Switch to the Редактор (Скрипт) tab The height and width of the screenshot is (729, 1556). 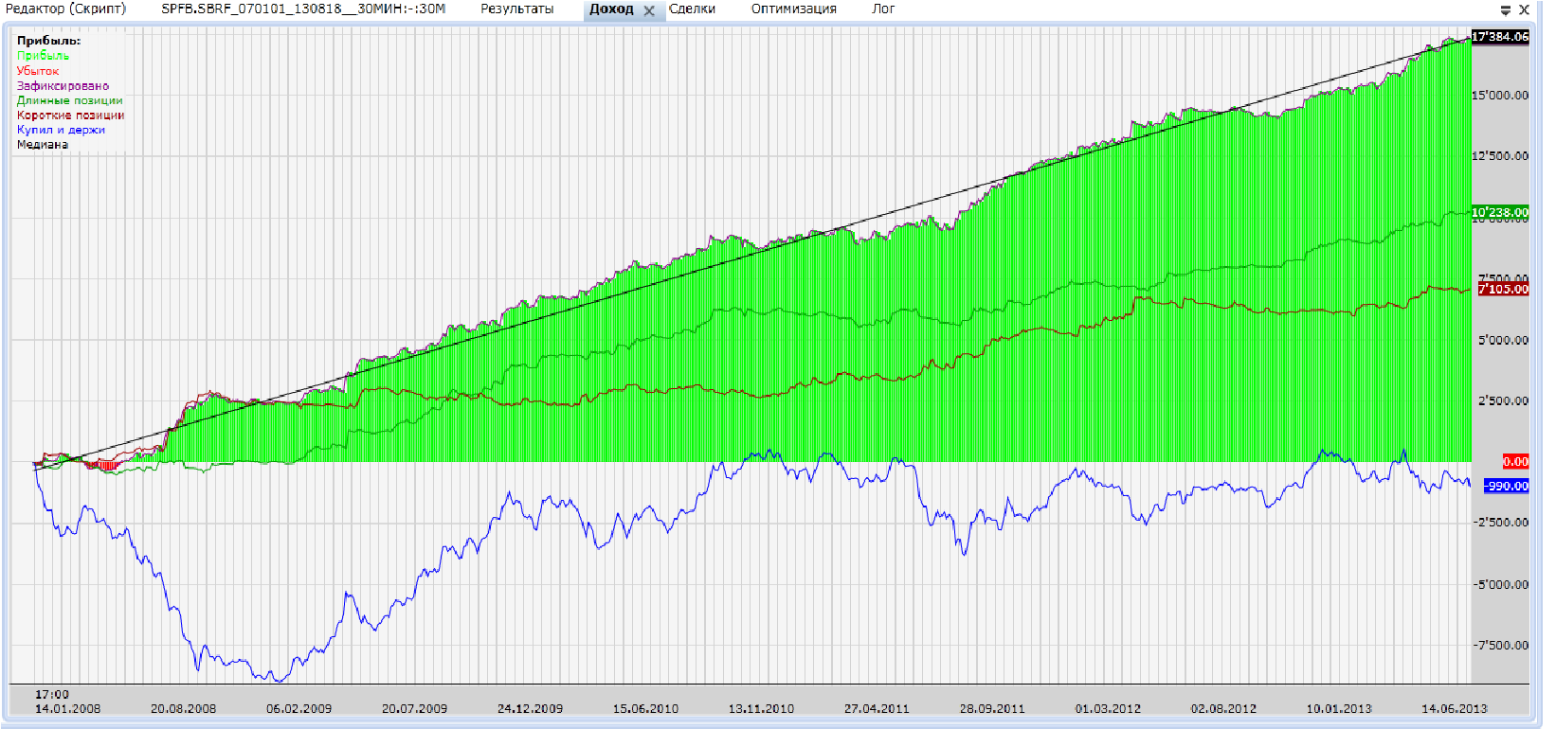tap(65, 9)
